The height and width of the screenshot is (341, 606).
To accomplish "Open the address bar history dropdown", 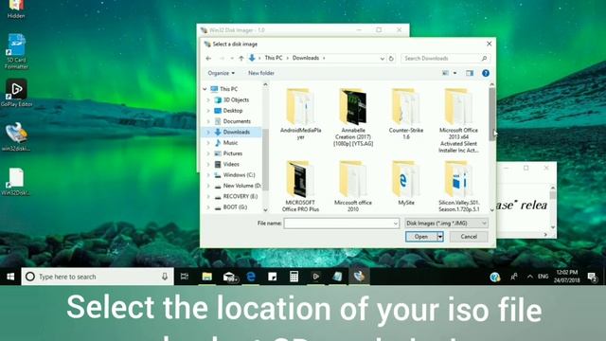I will (x=382, y=59).
